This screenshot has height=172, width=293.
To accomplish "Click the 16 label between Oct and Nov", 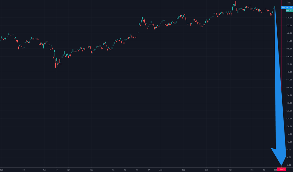I will point(218,170).
